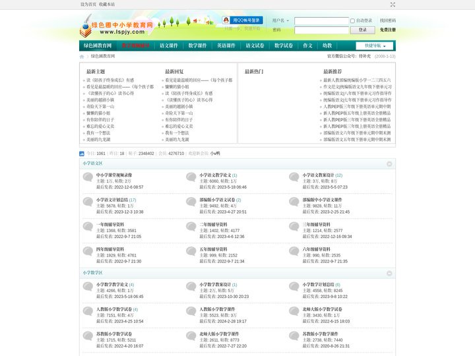Click the forum icon beside 北师大版小学数学试卷
This screenshot has width=475, height=356.
[x=294, y=311]
